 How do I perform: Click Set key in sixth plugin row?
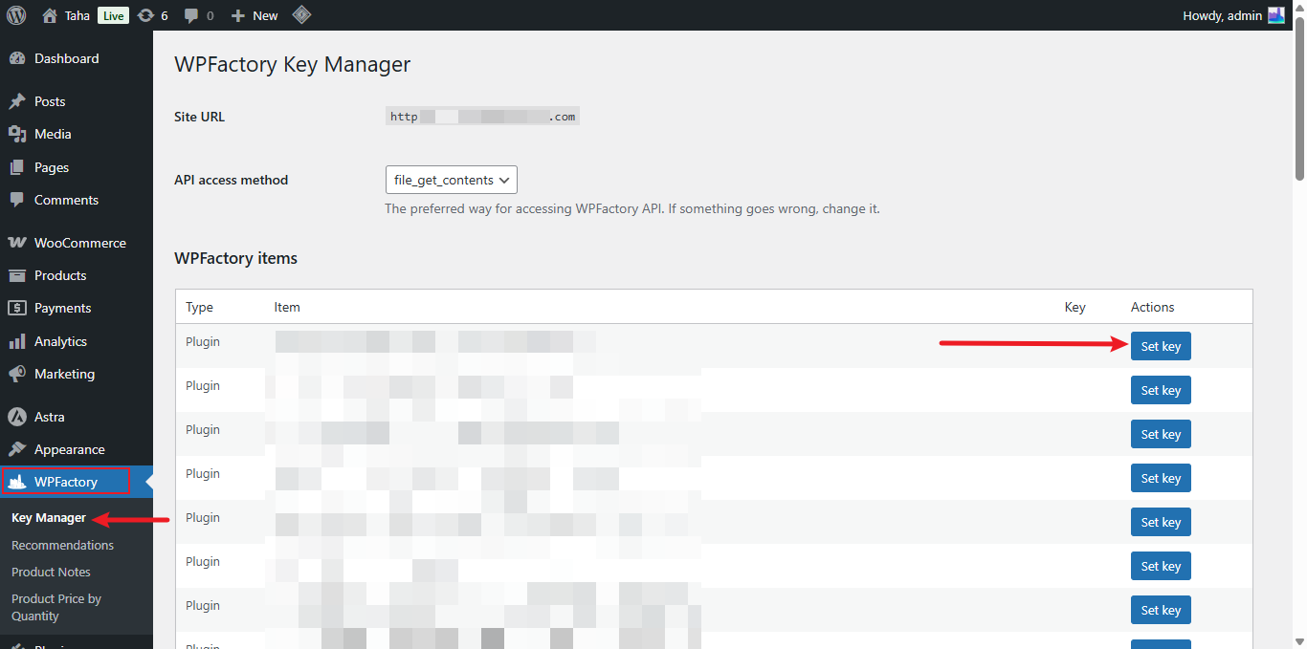pos(1161,566)
